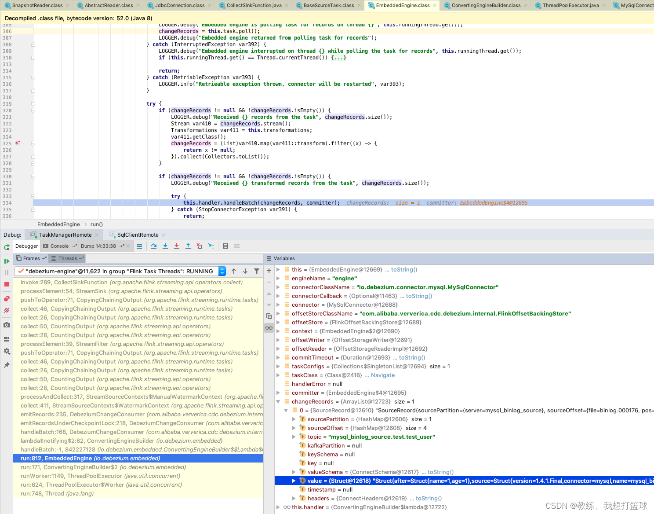The height and width of the screenshot is (514, 654).
Task: Click the Variables panel layout icon
Action: coord(269,258)
